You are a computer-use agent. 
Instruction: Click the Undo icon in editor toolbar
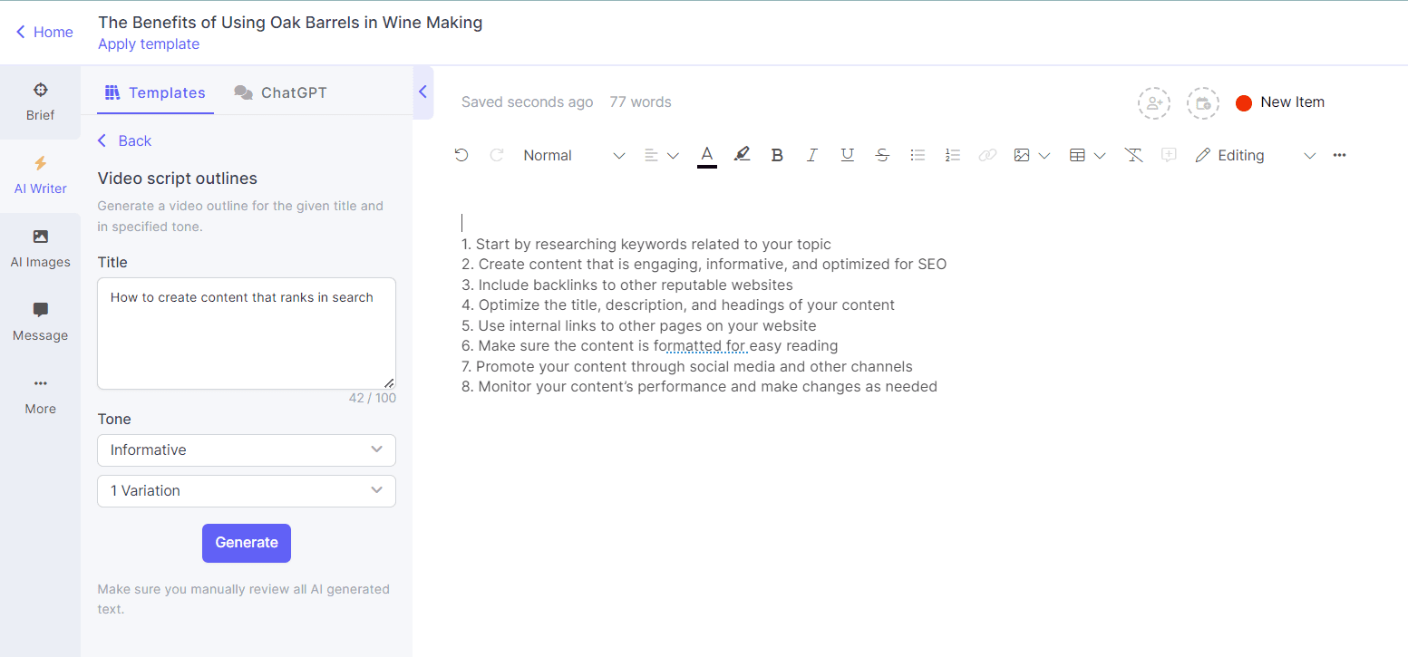tap(461, 155)
